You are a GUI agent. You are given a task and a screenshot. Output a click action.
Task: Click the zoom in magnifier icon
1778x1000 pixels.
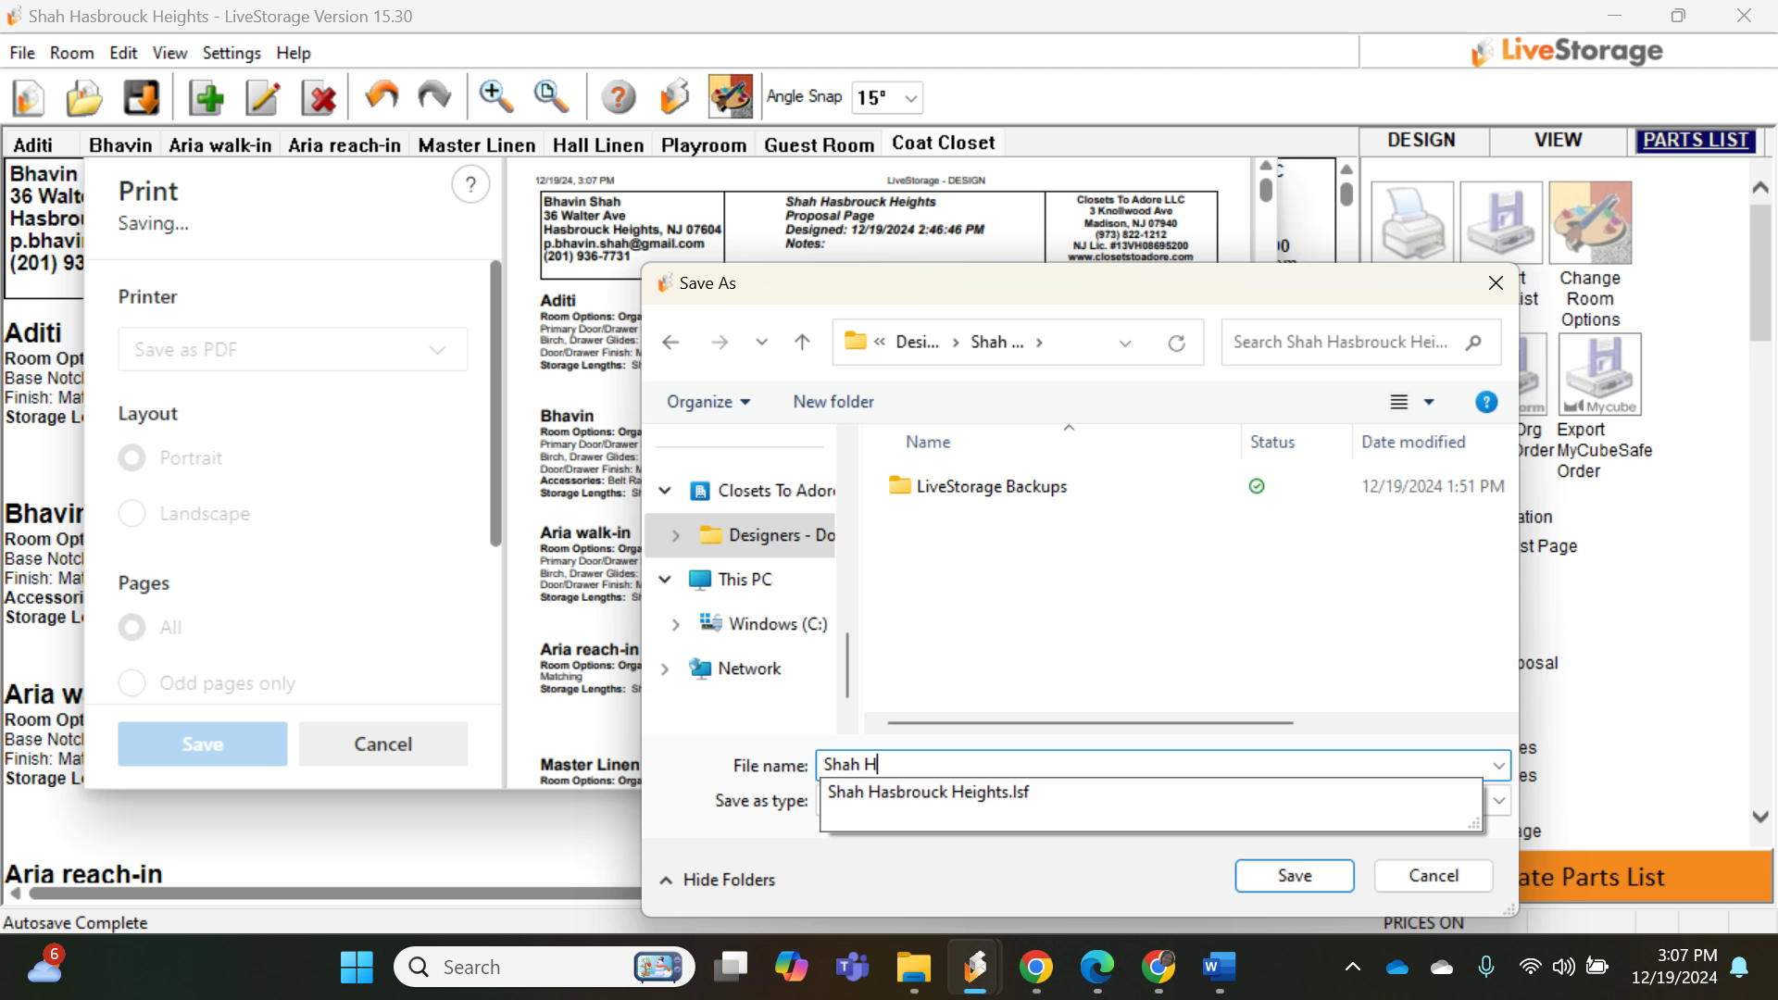pyautogui.click(x=496, y=96)
